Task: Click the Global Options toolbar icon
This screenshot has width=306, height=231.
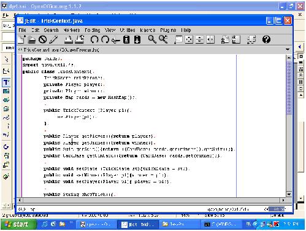Action: pos(236,39)
